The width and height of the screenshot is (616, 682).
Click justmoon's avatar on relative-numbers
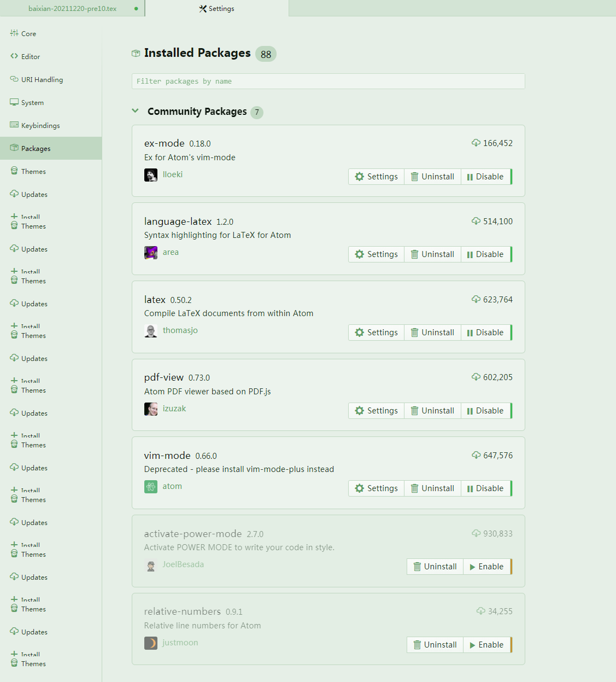[151, 643]
